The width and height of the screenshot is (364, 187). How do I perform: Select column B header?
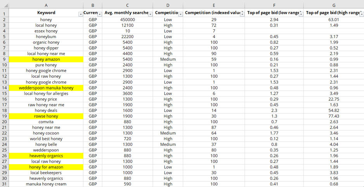tap(93, 5)
